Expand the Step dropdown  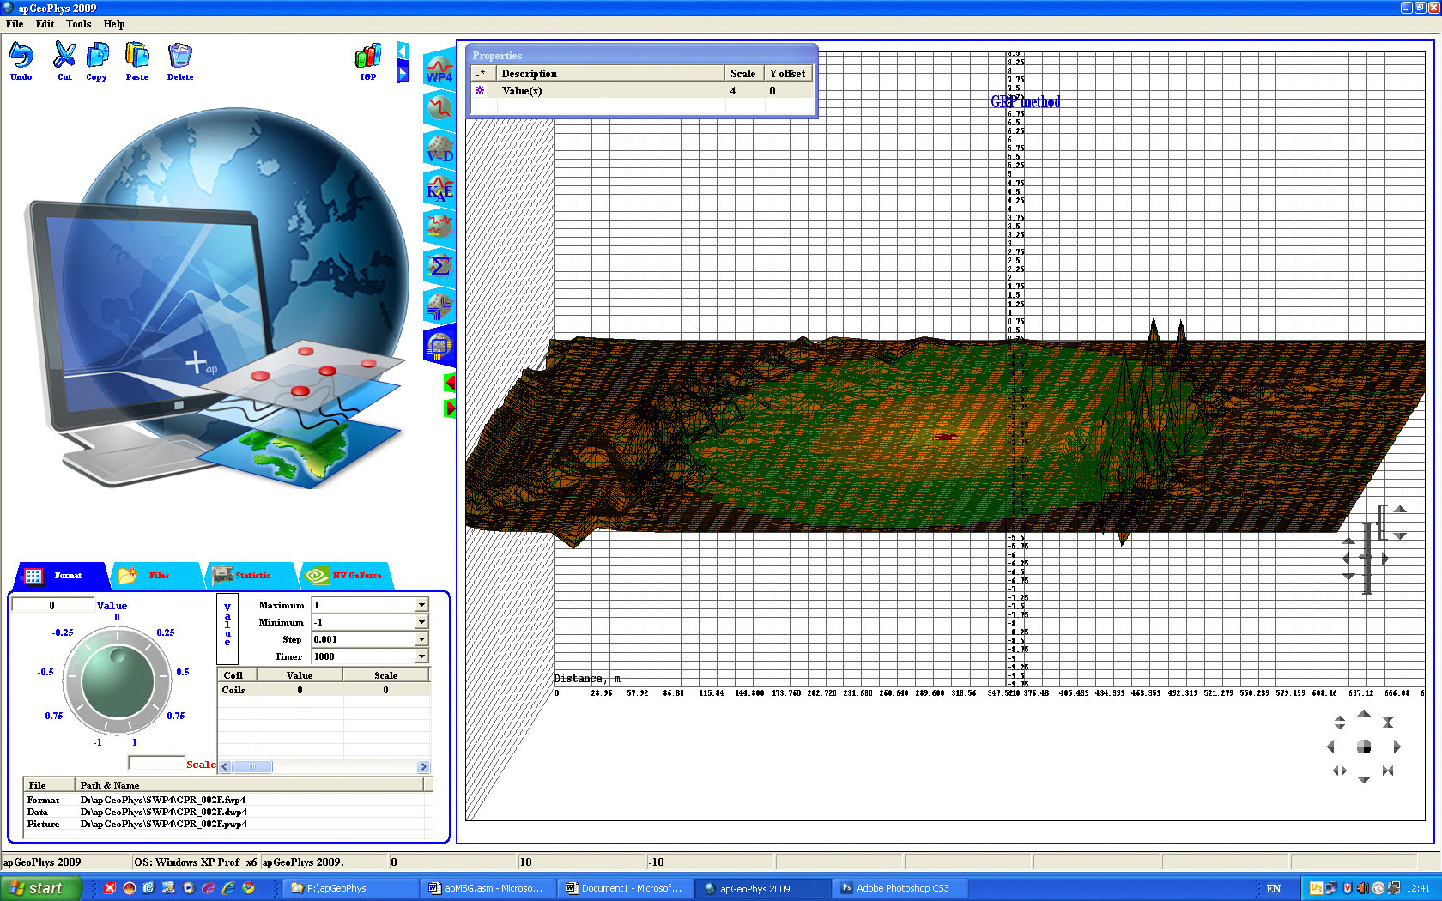click(x=421, y=639)
